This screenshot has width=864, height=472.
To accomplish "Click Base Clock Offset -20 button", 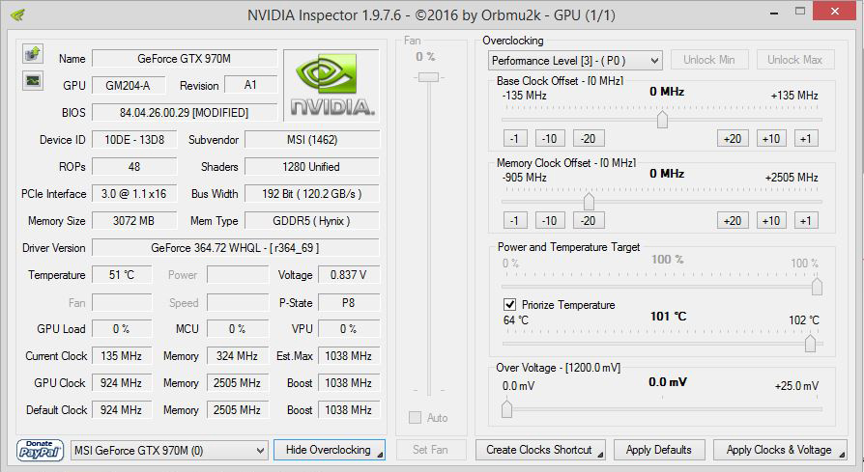I will tap(589, 139).
